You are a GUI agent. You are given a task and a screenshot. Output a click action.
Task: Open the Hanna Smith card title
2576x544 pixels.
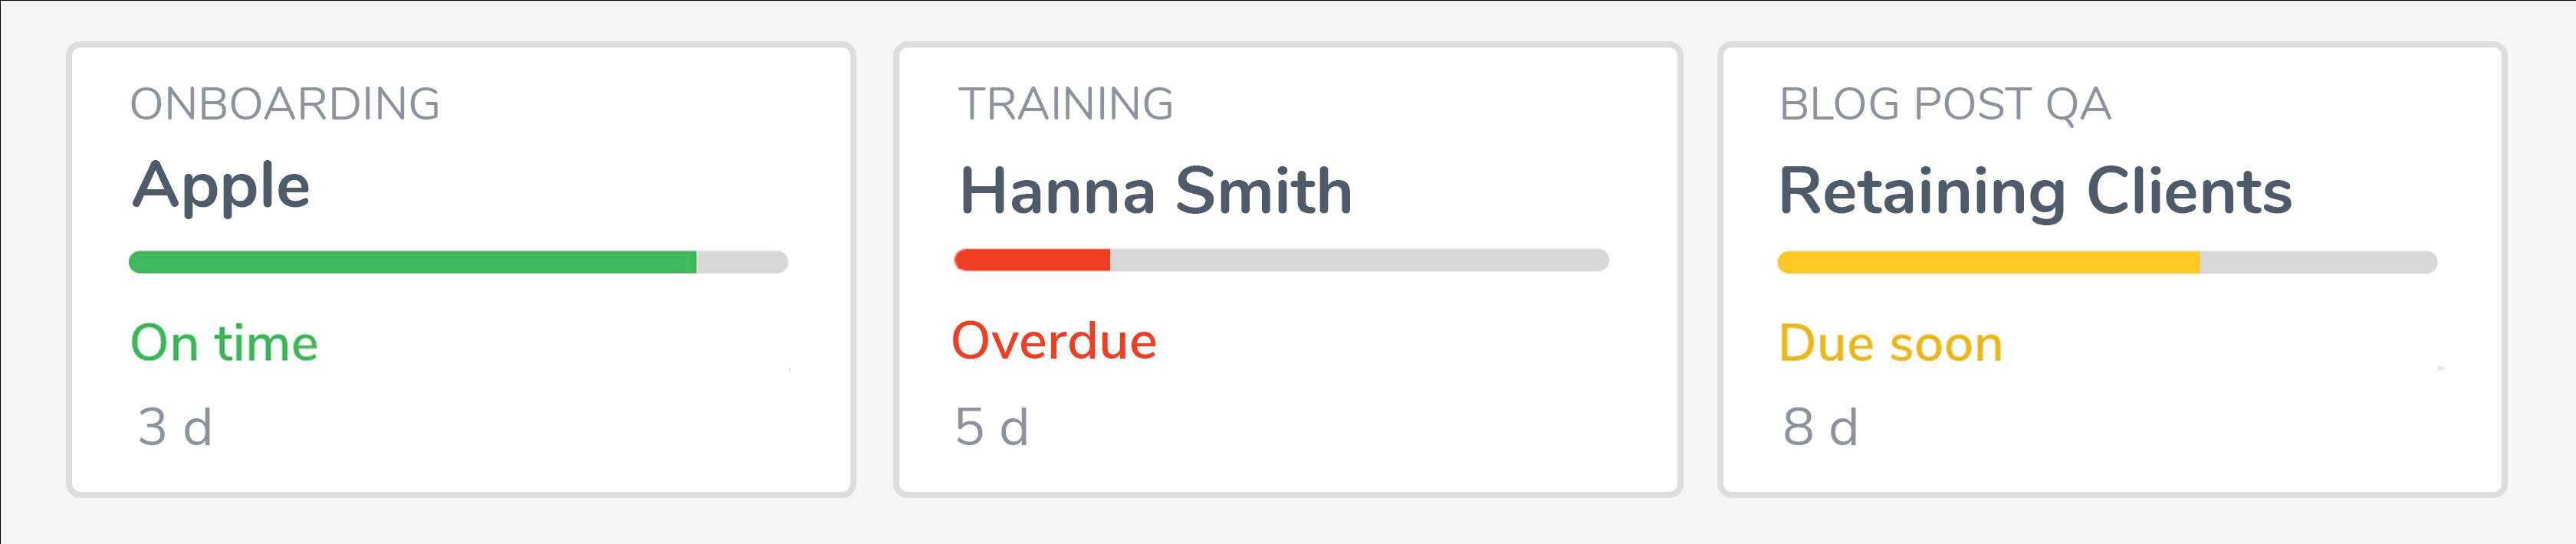click(1155, 191)
